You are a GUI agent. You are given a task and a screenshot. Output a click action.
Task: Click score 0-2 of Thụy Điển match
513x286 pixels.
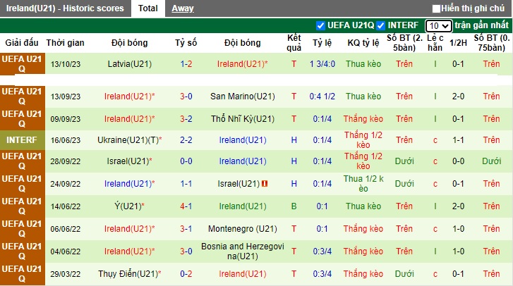pyautogui.click(x=186, y=274)
